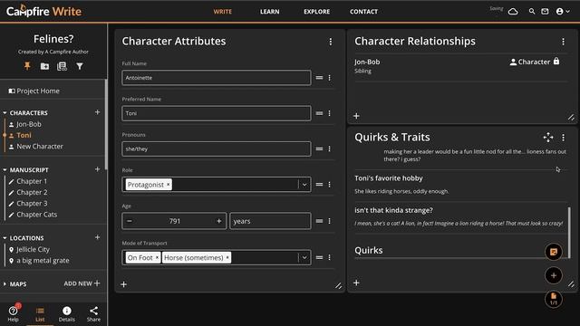The width and height of the screenshot is (580, 326).
Task: Add a new manuscript chapter with plus
Action: (x=97, y=169)
